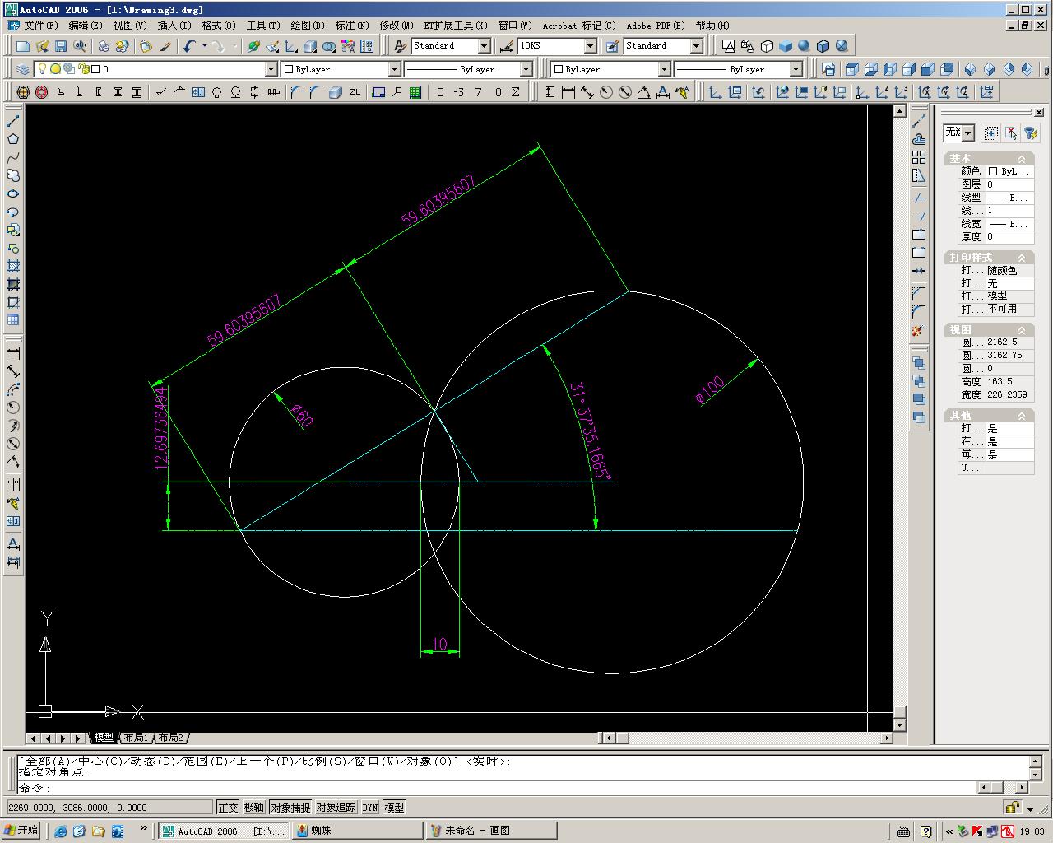This screenshot has width=1053, height=843.
Task: Switch to the 布局2 layout tab
Action: click(x=171, y=738)
